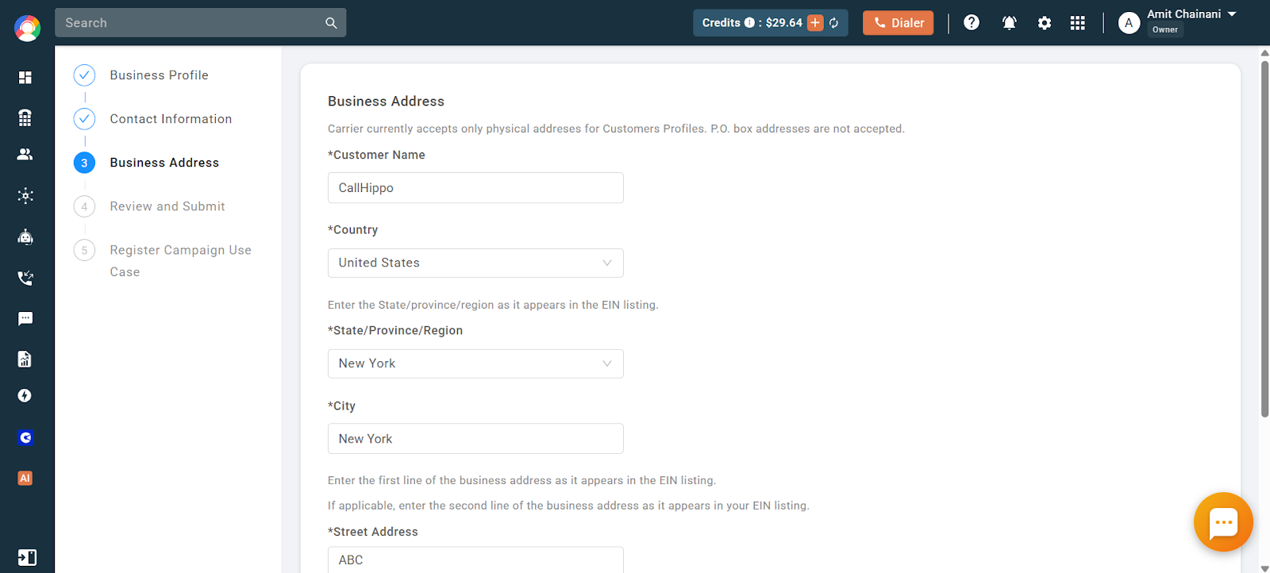Open the Users/Teams people icon in the sidebar
Viewport: 1270px width, 573px height.
pos(25,154)
